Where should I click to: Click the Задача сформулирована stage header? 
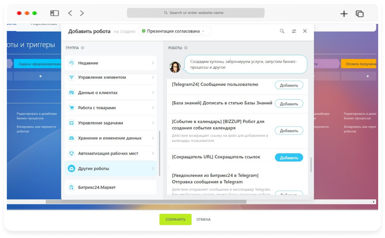coord(38,64)
